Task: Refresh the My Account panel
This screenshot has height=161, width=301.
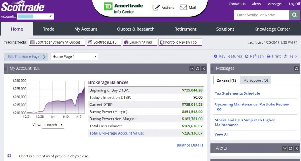Action: pos(197,69)
